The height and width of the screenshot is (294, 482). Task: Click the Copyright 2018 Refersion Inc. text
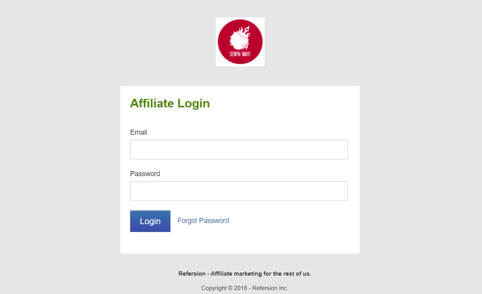(245, 288)
